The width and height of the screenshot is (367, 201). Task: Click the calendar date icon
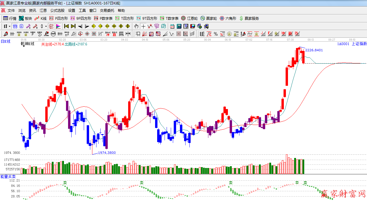(172, 26)
